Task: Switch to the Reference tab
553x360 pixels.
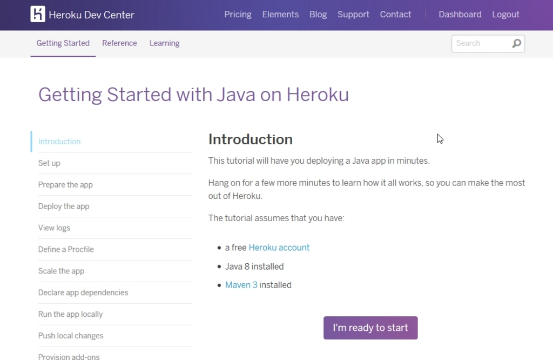Action: (119, 43)
